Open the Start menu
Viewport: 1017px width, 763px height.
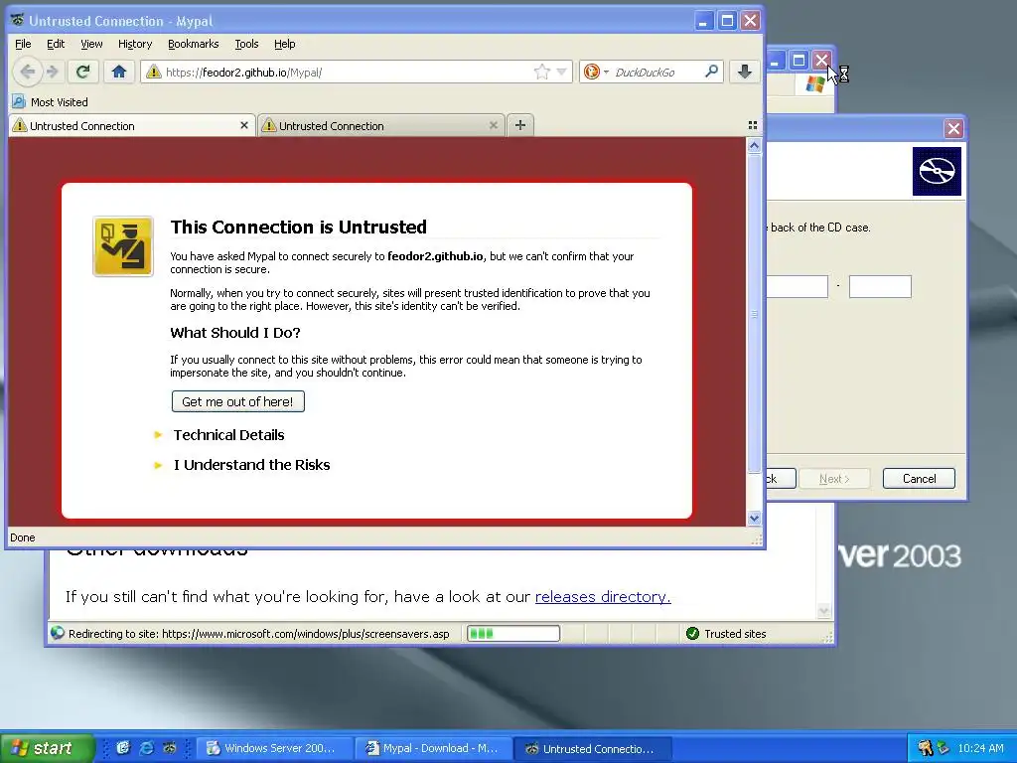coord(46,748)
